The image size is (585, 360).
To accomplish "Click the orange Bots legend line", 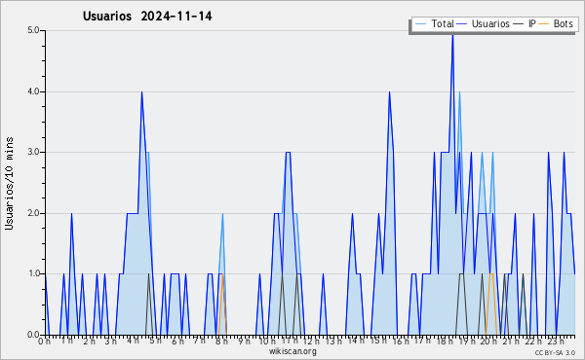I will pyautogui.click(x=544, y=24).
